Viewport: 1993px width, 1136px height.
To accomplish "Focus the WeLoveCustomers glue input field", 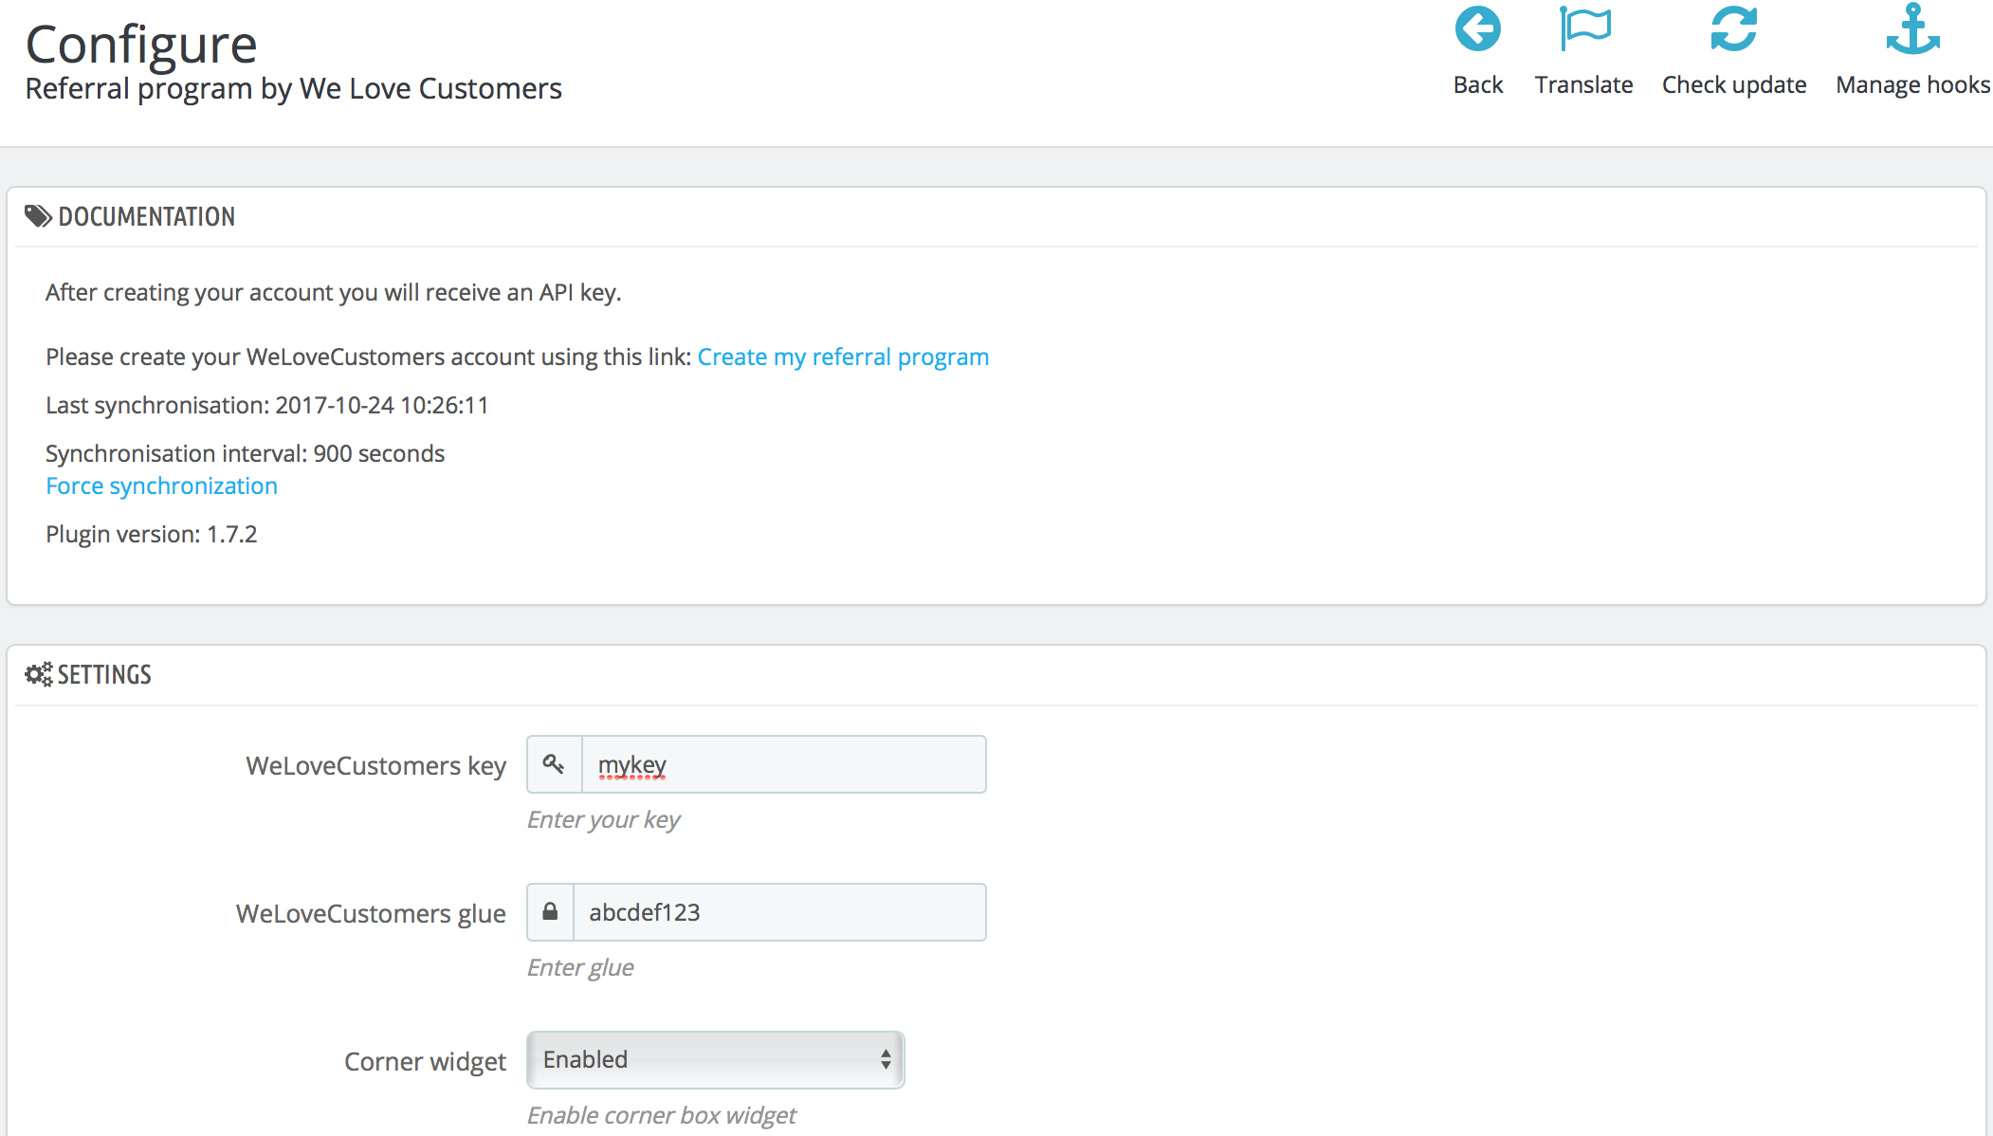I will click(779, 912).
